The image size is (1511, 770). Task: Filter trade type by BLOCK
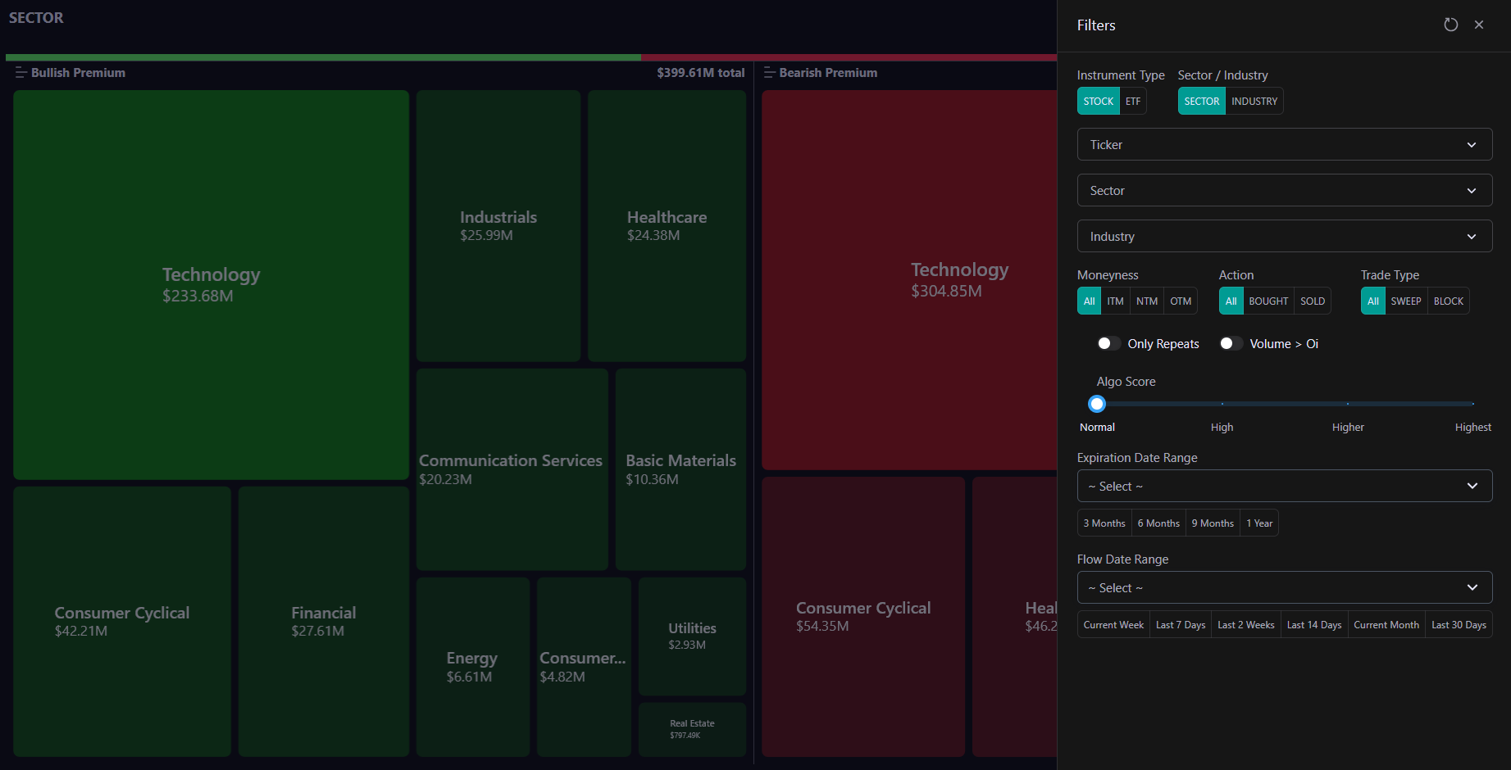point(1449,301)
